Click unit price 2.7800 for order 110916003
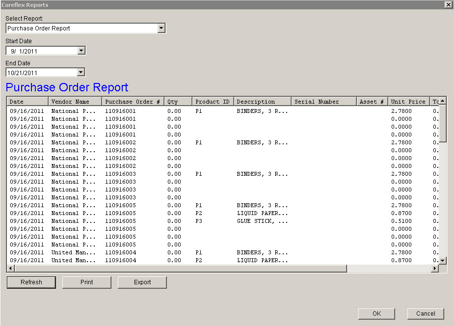 (x=401, y=174)
